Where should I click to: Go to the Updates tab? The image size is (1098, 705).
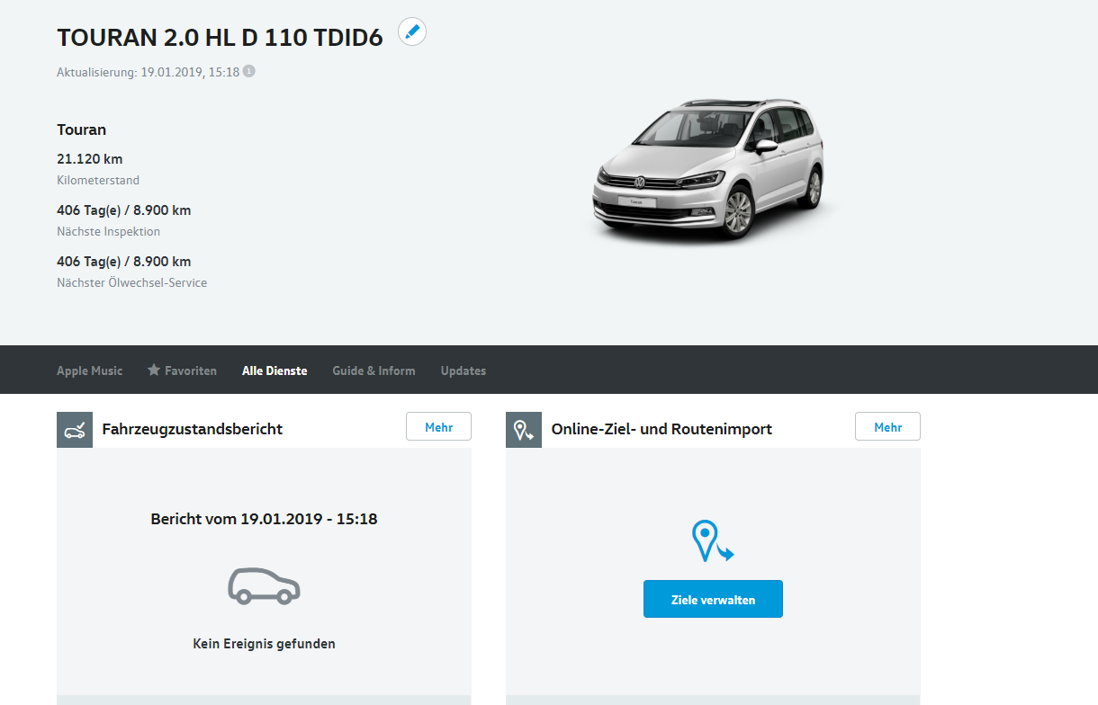463,370
